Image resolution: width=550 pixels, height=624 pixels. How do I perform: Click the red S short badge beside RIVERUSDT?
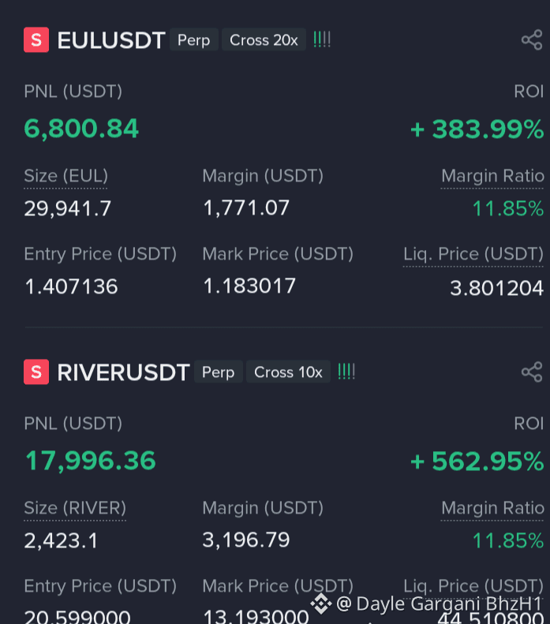pos(36,372)
